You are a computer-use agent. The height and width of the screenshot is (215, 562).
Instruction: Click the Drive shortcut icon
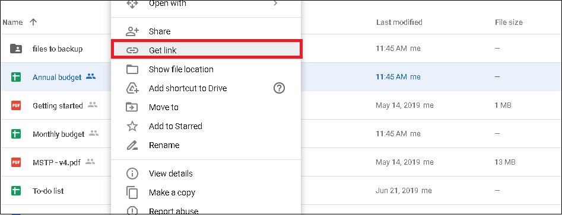coord(132,88)
